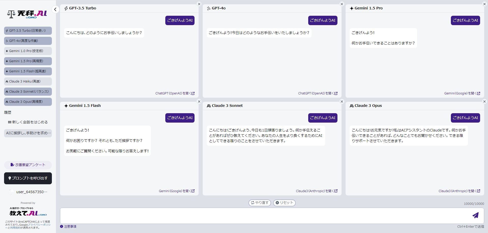Screen dimensions: 488x233
Task: Close the Claude 3 Sonnet panel
Action: (x=342, y=102)
